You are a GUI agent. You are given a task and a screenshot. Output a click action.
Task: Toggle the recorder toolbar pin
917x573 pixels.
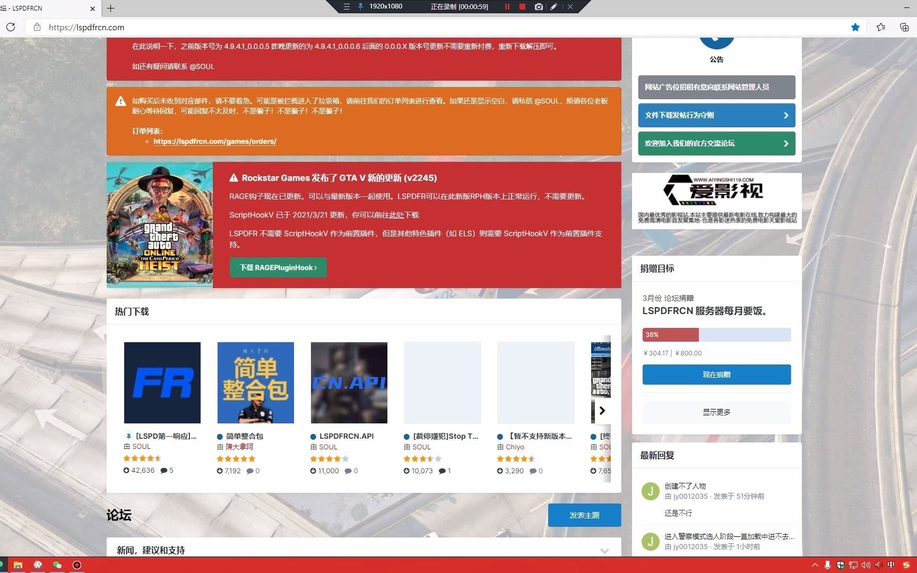[361, 6]
